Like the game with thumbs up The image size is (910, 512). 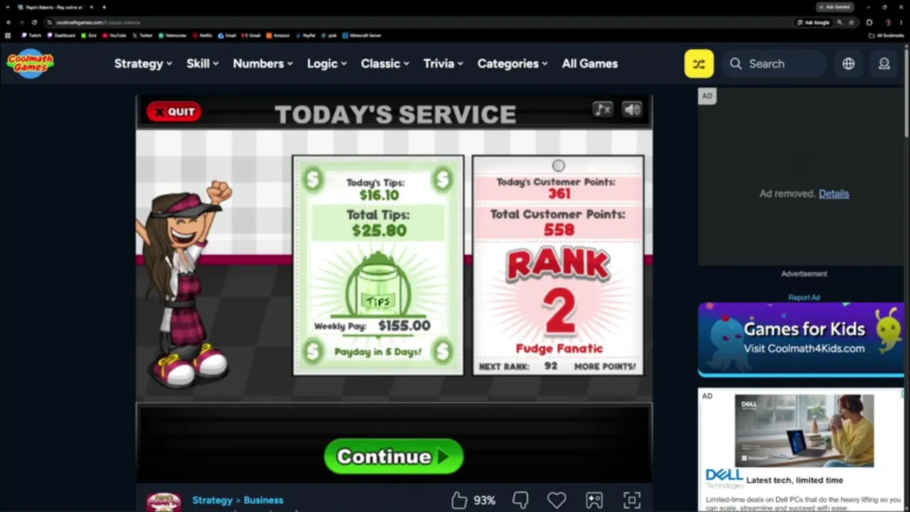tap(459, 501)
